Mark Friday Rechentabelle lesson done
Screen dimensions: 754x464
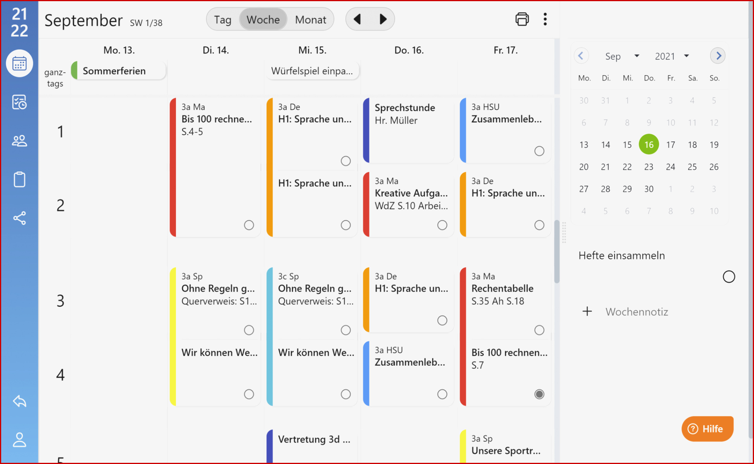coord(539,330)
